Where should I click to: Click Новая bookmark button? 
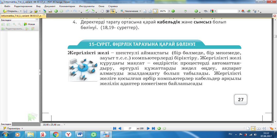(30, 24)
